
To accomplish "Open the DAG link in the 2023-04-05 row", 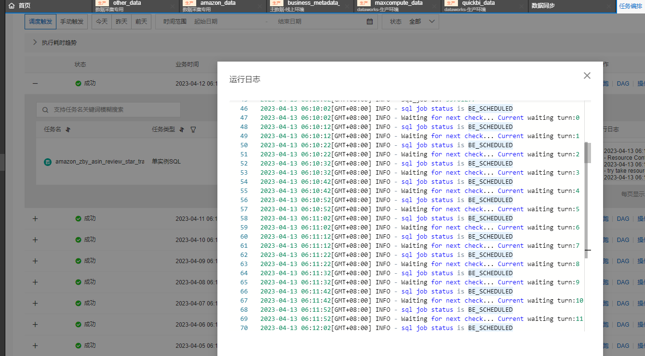I will tap(623, 345).
